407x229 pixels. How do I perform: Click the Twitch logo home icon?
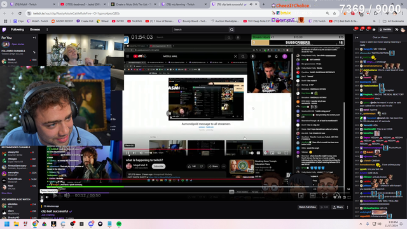pyautogui.click(x=4, y=30)
